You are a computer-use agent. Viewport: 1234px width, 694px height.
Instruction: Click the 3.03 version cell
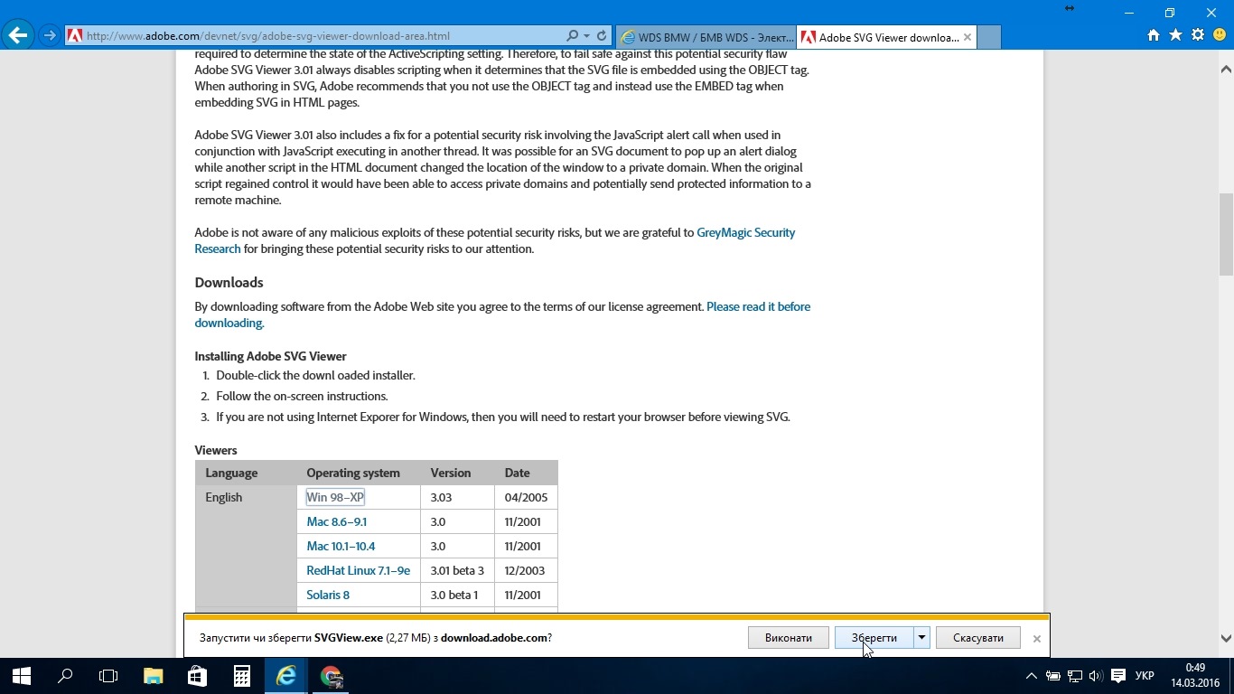click(457, 497)
